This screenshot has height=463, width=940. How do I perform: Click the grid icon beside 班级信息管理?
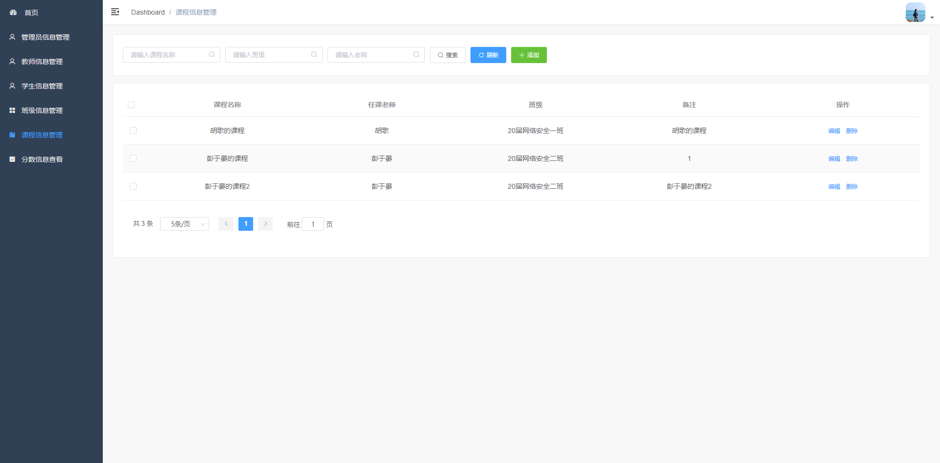pos(12,110)
